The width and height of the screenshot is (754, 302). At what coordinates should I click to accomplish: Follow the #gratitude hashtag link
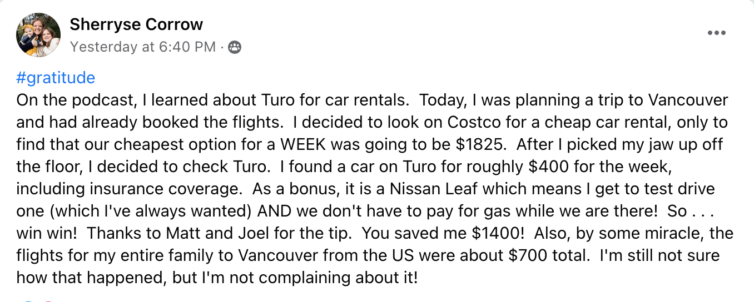coord(56,78)
